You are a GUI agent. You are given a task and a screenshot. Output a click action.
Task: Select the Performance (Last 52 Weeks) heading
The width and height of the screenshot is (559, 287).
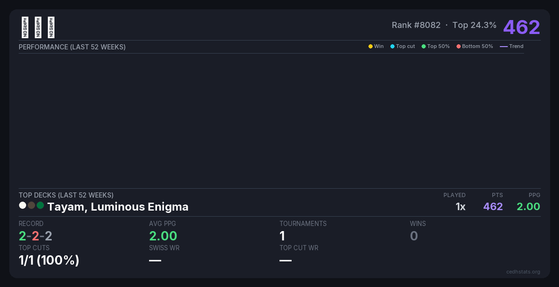pyautogui.click(x=72, y=47)
